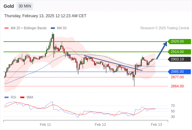Viewport: 192px width, 130px height.
Task: Toggle the MA 50 legend entry
Action: (59, 28)
